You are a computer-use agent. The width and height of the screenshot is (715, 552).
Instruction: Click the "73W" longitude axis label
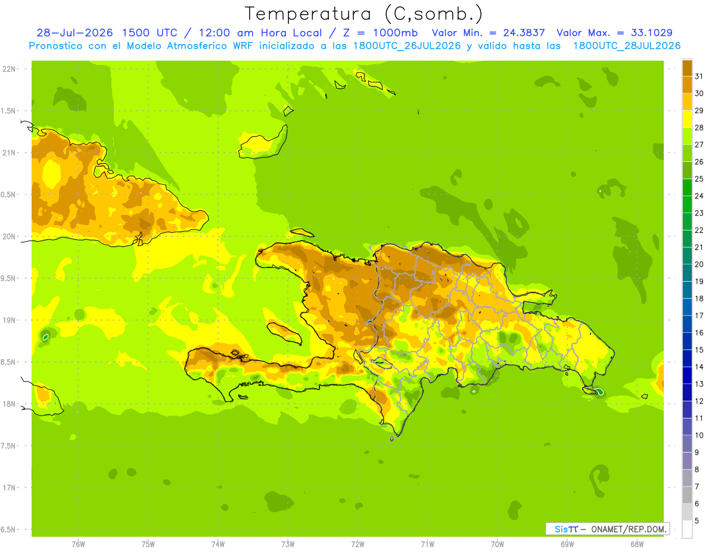point(288,544)
